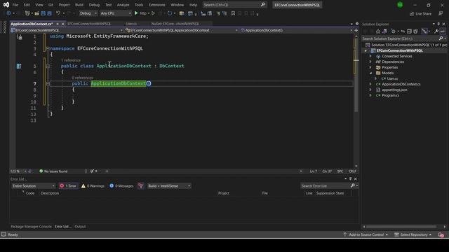Toggle the 1 Error filter button
The width and height of the screenshot is (449, 252).
[x=68, y=185]
